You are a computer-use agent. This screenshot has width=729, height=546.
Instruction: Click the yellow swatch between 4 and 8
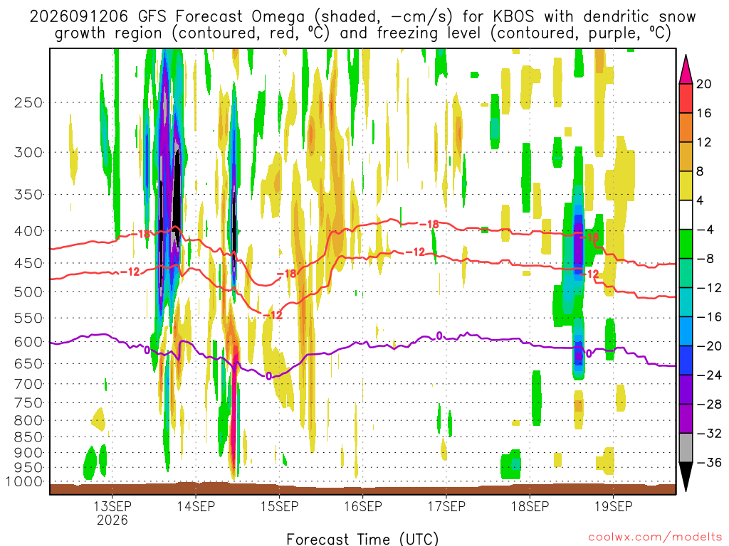[x=686, y=186]
